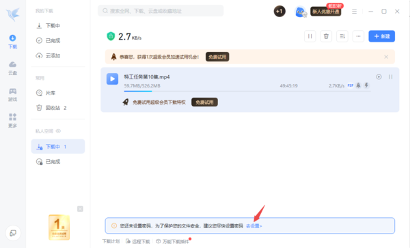This screenshot has width=410, height=248.
Task: Click the video file play thumbnail icon
Action: click(113, 79)
